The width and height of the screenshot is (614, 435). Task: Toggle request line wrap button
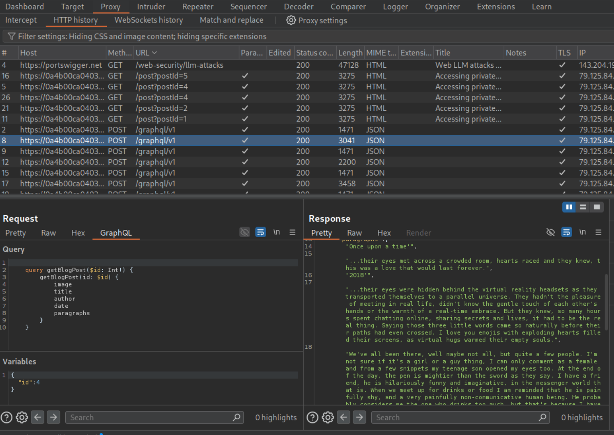coord(260,232)
